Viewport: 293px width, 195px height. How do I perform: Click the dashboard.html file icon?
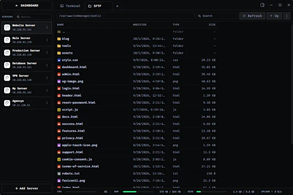click(59, 67)
